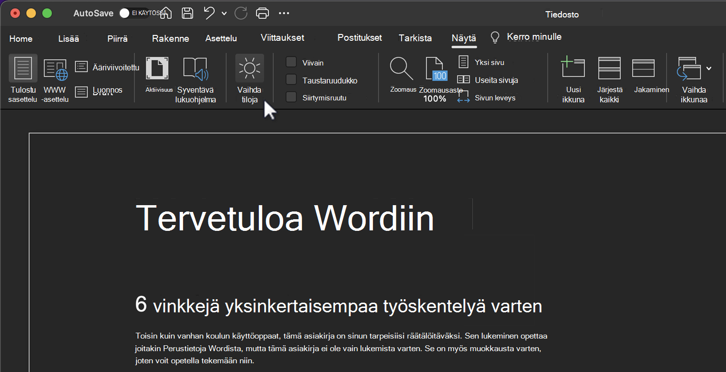Click the Tervetuloa Wordiin heading
The height and width of the screenshot is (372, 726).
pyautogui.click(x=285, y=218)
